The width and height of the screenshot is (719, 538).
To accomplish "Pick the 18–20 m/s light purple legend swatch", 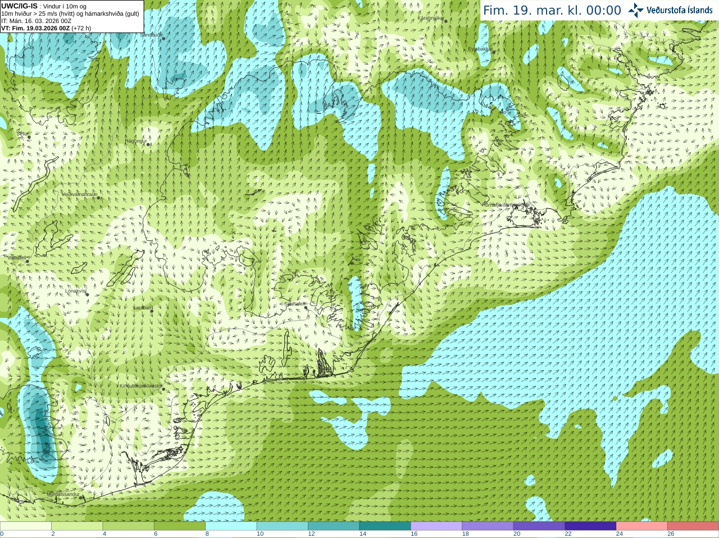I will point(488,526).
